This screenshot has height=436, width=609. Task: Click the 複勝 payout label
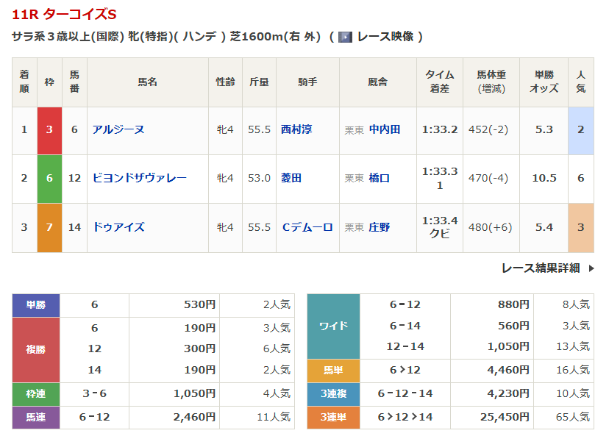(36, 350)
